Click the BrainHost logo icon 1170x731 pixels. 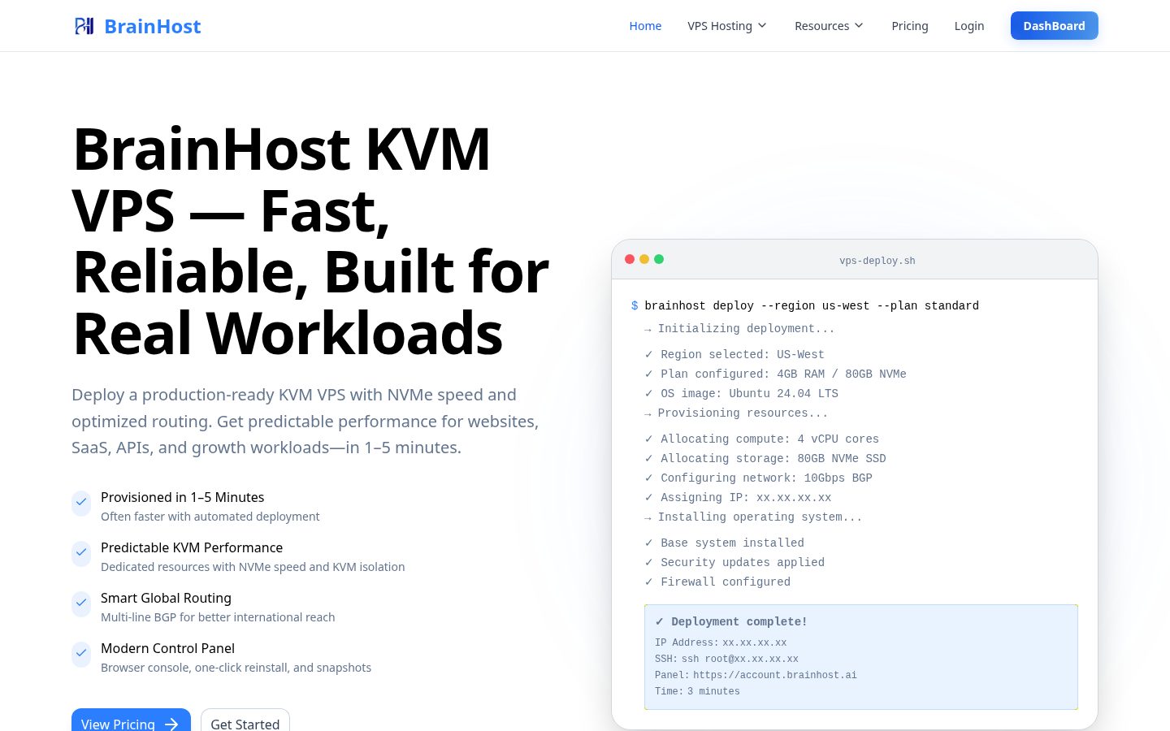[84, 26]
